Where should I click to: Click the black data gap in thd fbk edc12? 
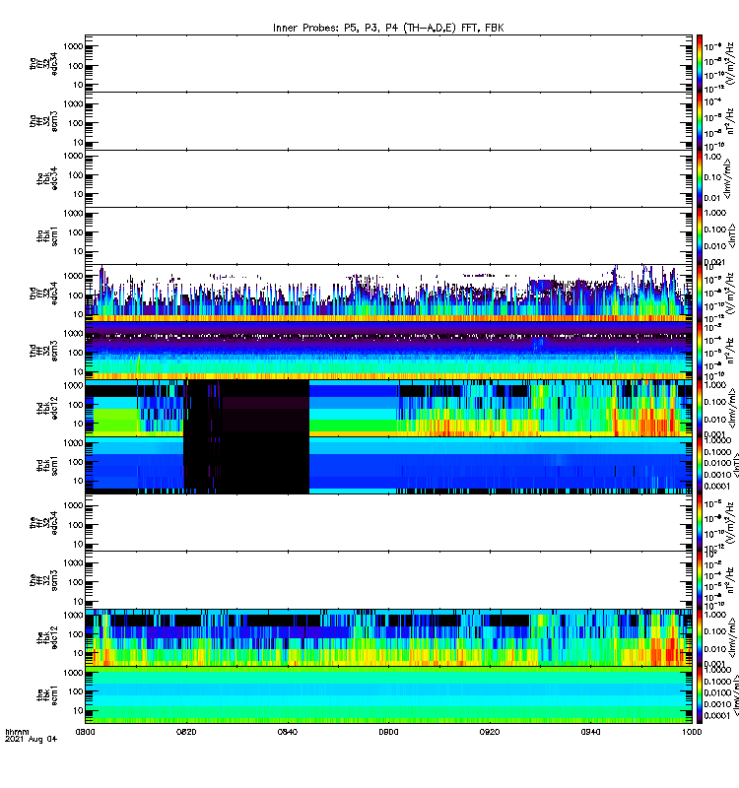[x=246, y=408]
